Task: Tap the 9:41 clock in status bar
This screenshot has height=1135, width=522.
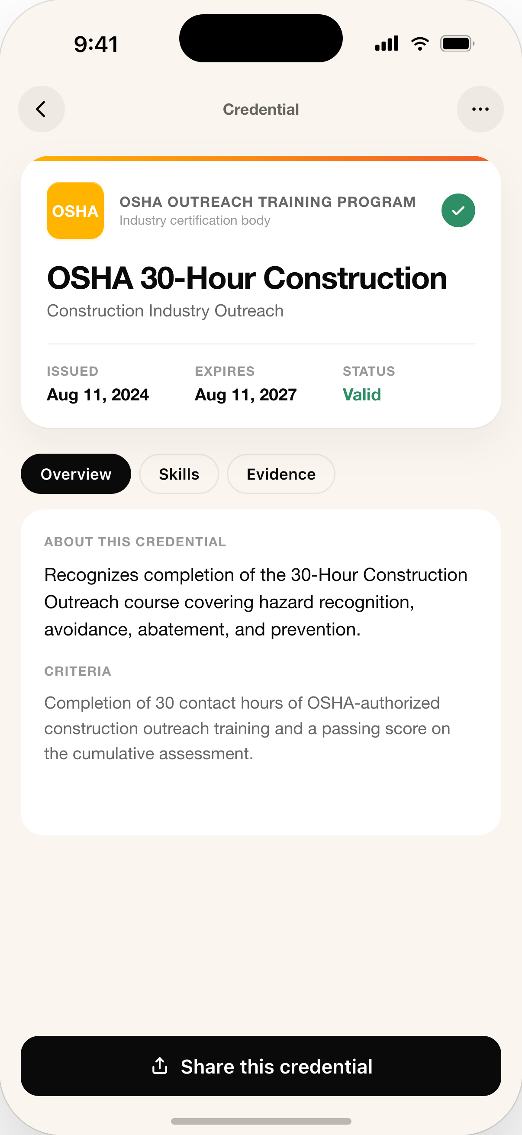Action: coord(96,44)
